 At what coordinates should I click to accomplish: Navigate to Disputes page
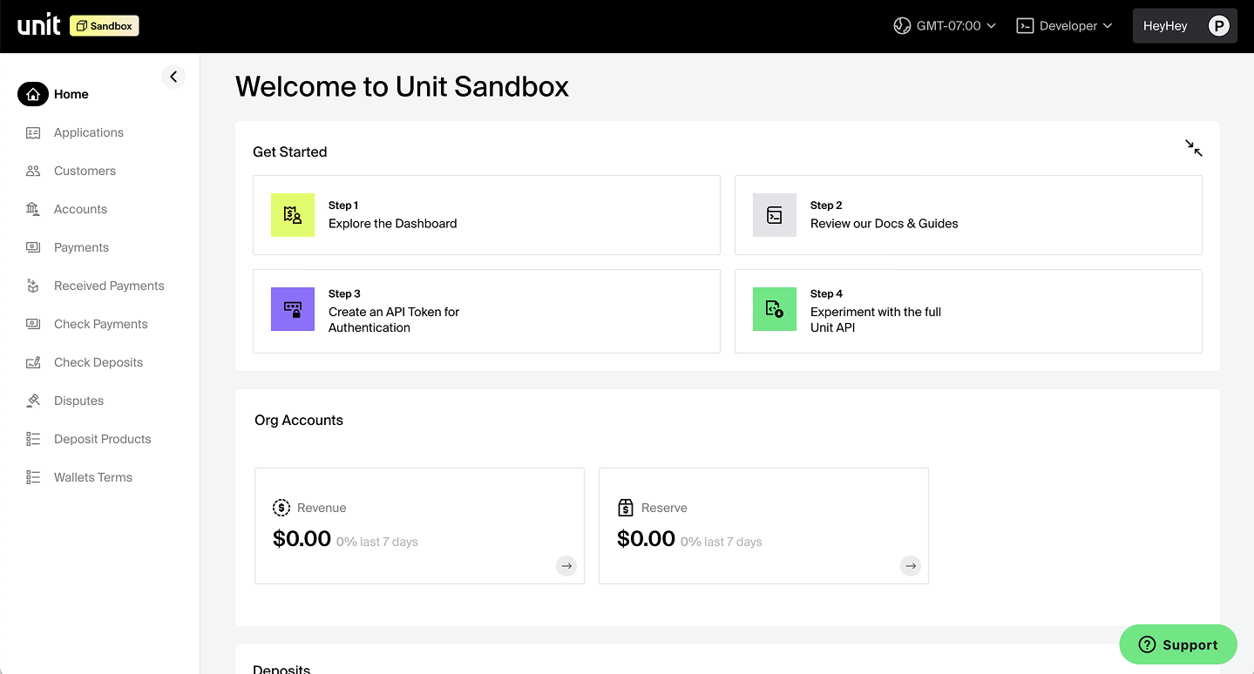(78, 401)
